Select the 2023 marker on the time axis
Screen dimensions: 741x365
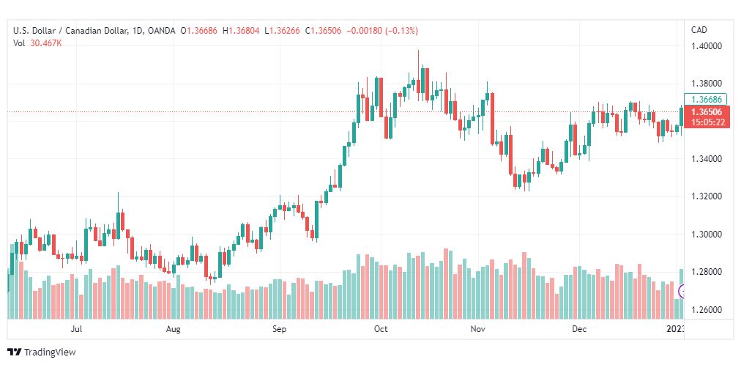pos(676,328)
